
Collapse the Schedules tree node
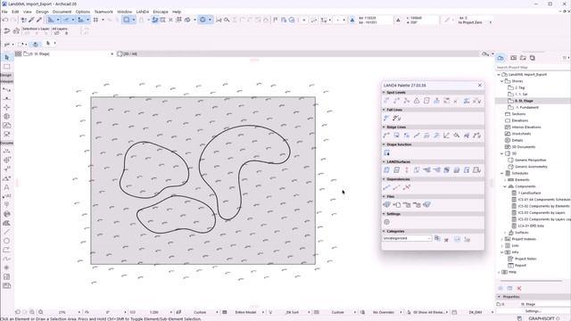[x=502, y=173]
